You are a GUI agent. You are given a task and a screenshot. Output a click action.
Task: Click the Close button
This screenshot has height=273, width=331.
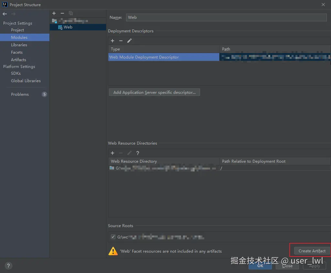tap(287, 266)
